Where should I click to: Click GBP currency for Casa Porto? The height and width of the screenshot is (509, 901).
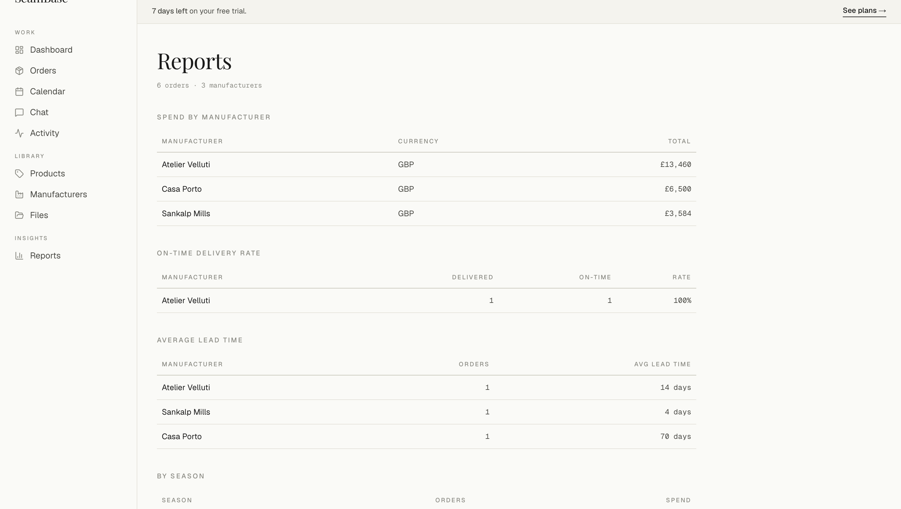pos(406,189)
